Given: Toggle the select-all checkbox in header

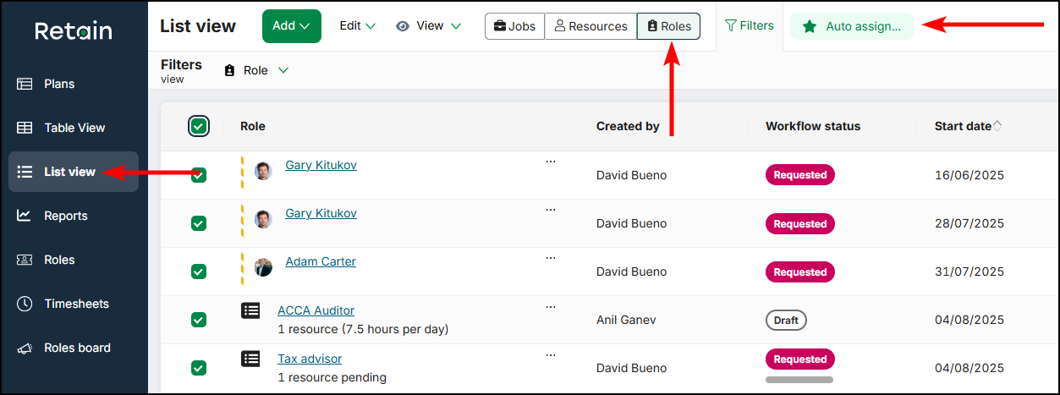Looking at the screenshot, I should click(198, 126).
